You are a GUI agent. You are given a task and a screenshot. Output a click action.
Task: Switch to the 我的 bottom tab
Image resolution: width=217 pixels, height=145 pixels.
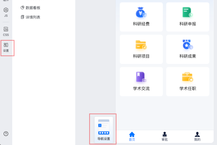197,136
